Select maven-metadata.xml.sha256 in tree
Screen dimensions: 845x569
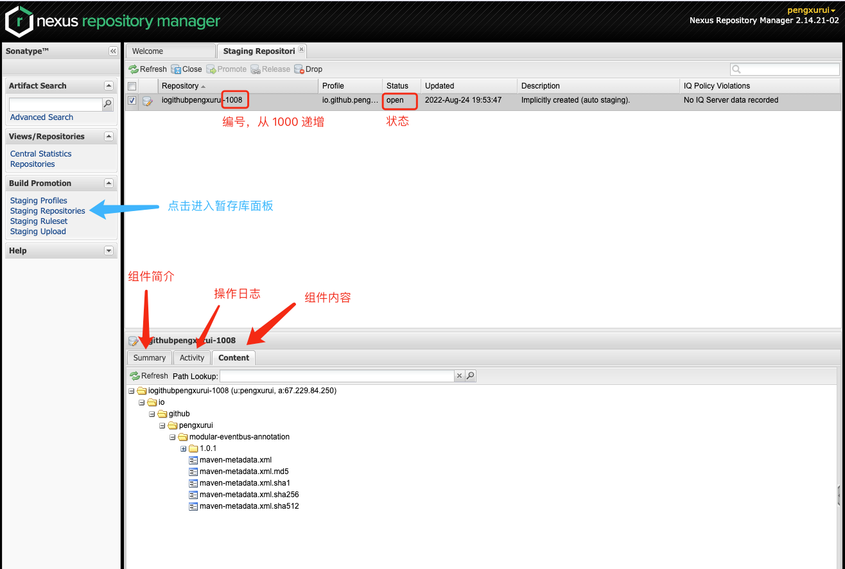tap(249, 495)
